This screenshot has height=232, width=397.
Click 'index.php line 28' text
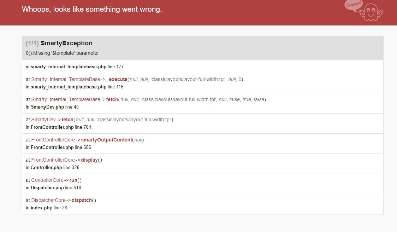click(x=49, y=208)
